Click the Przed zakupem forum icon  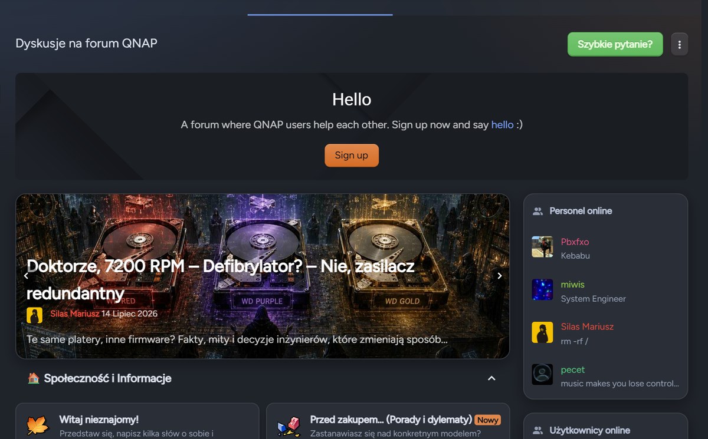point(289,426)
